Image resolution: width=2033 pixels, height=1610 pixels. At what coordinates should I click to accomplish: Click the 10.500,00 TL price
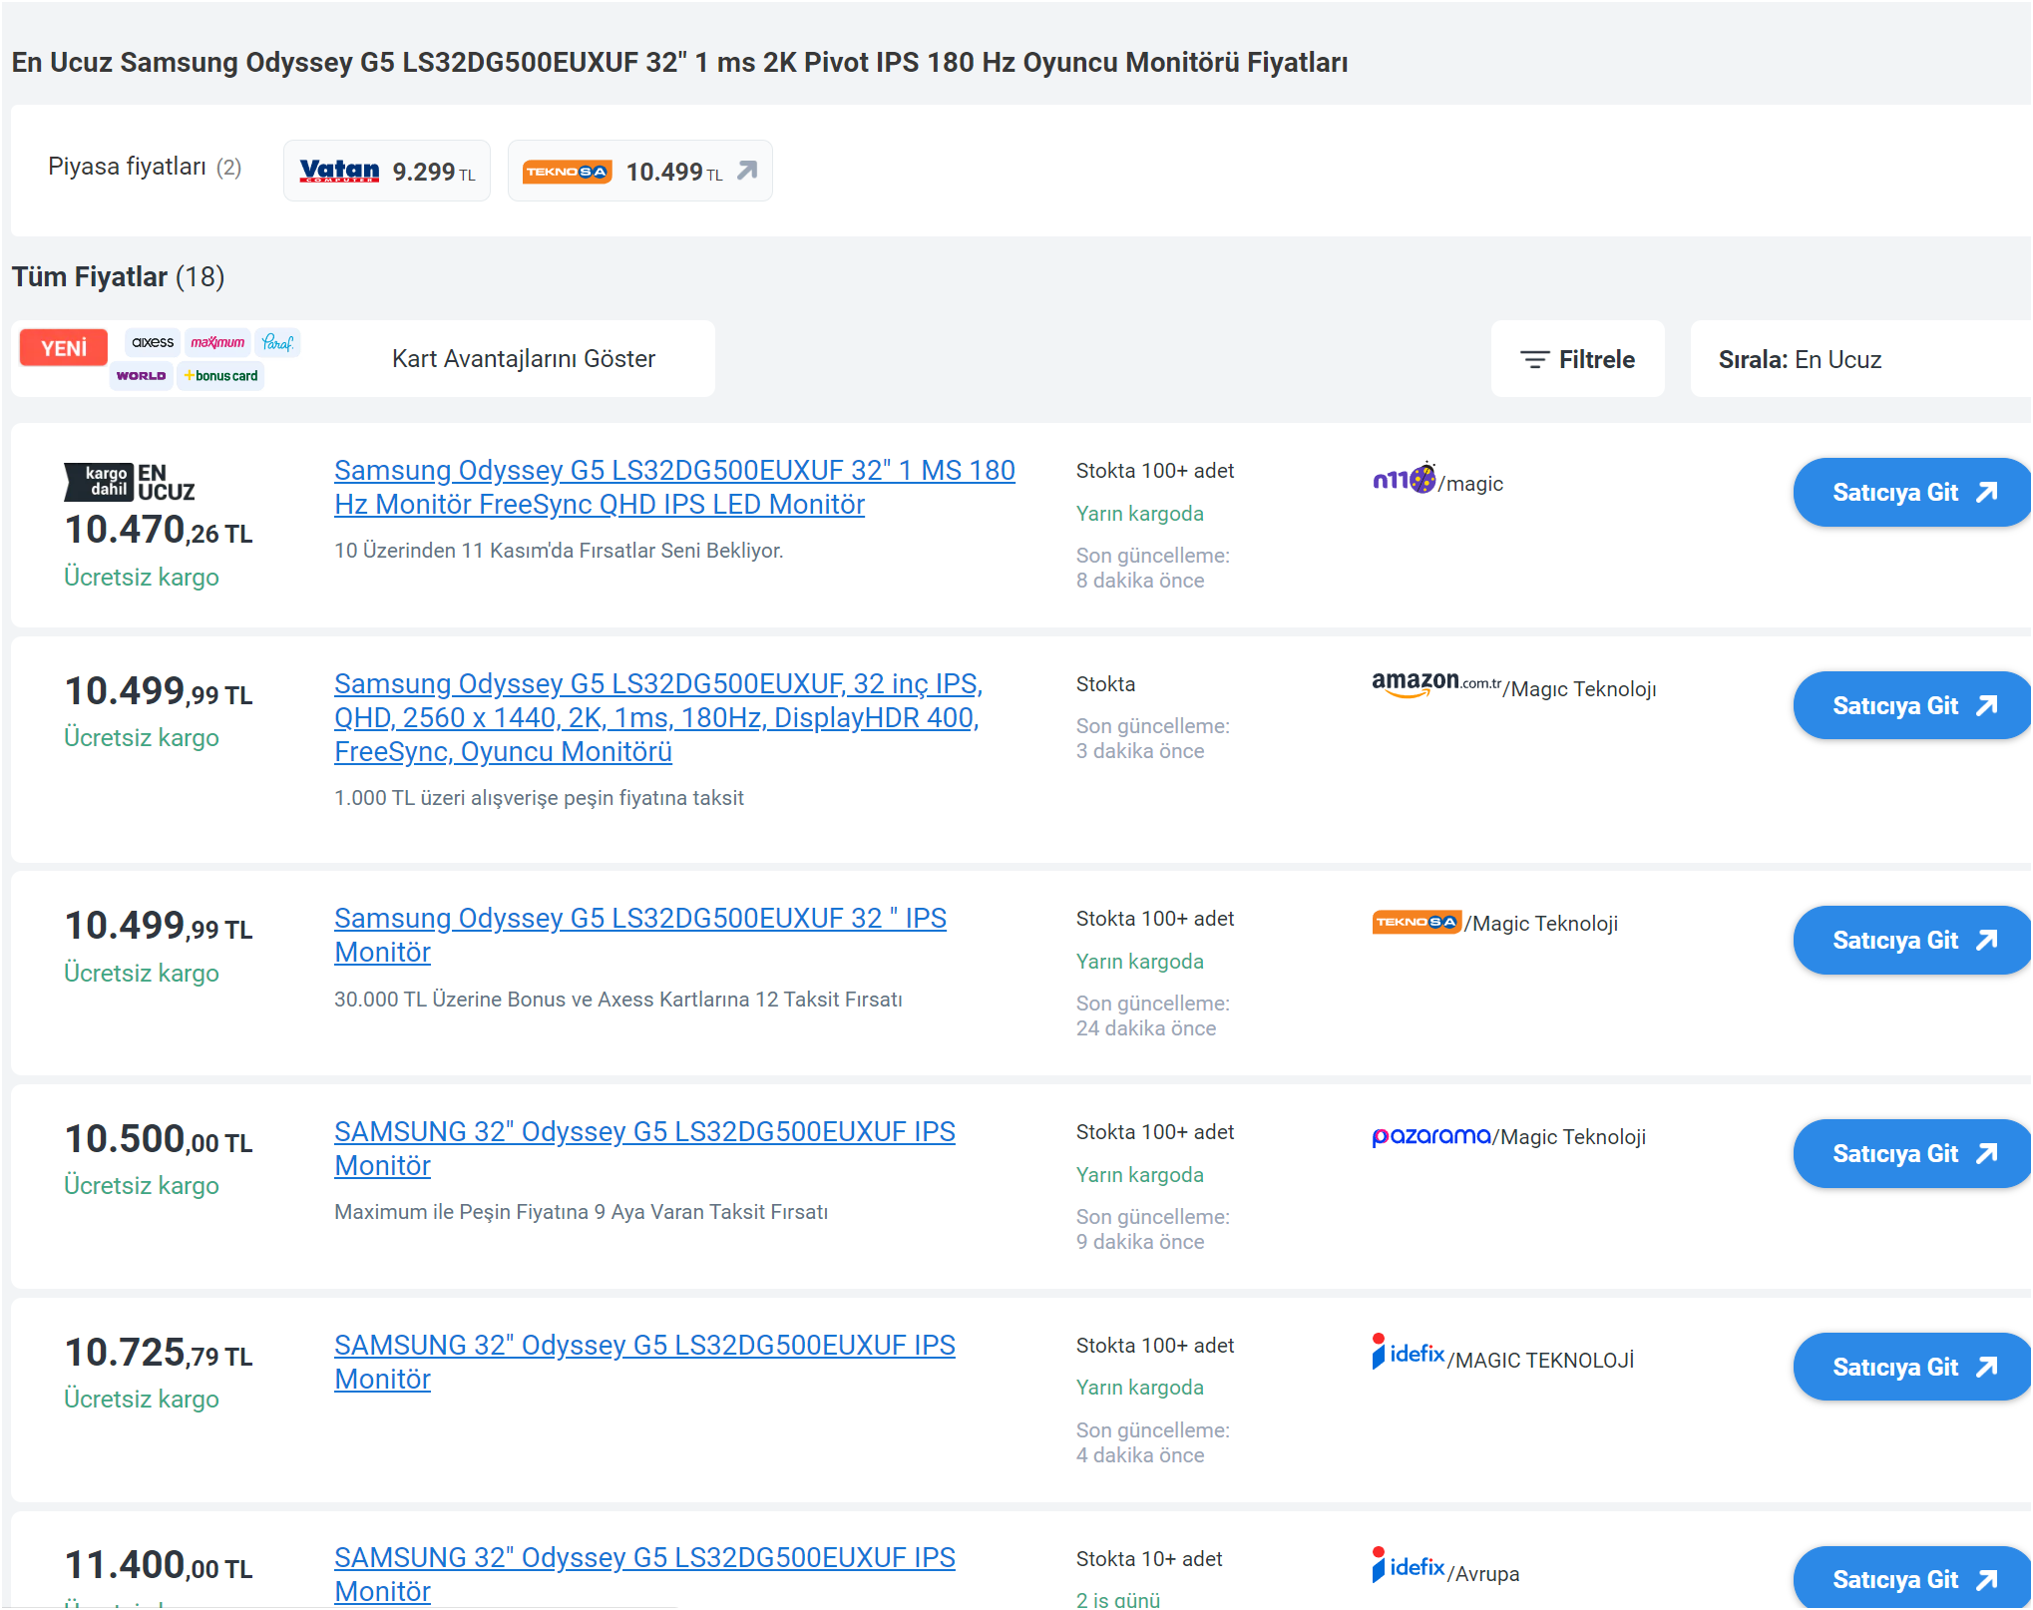159,1139
